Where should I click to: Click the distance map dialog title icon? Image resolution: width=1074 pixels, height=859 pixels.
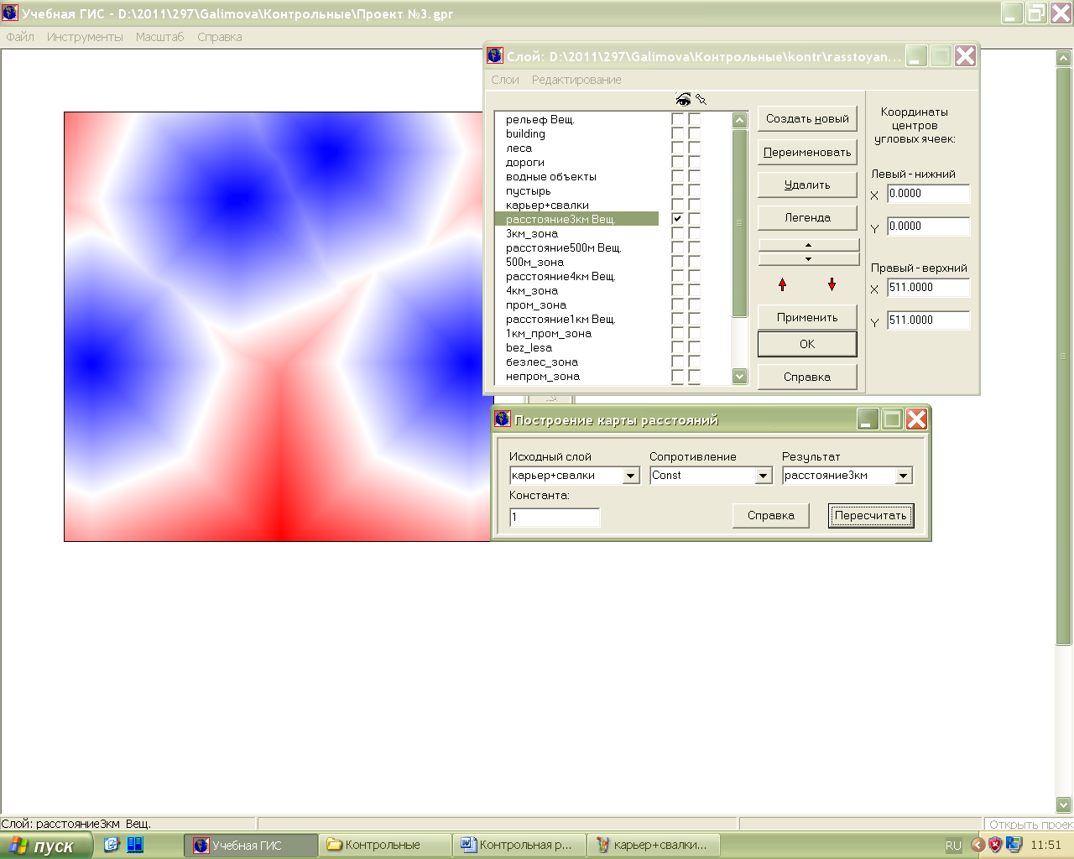[x=503, y=419]
